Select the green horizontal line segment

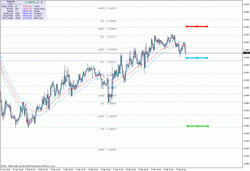coord(198,126)
